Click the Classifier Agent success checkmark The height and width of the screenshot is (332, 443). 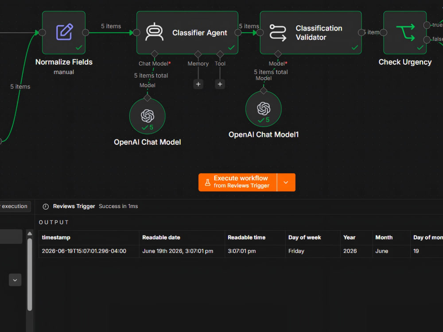pos(231,47)
